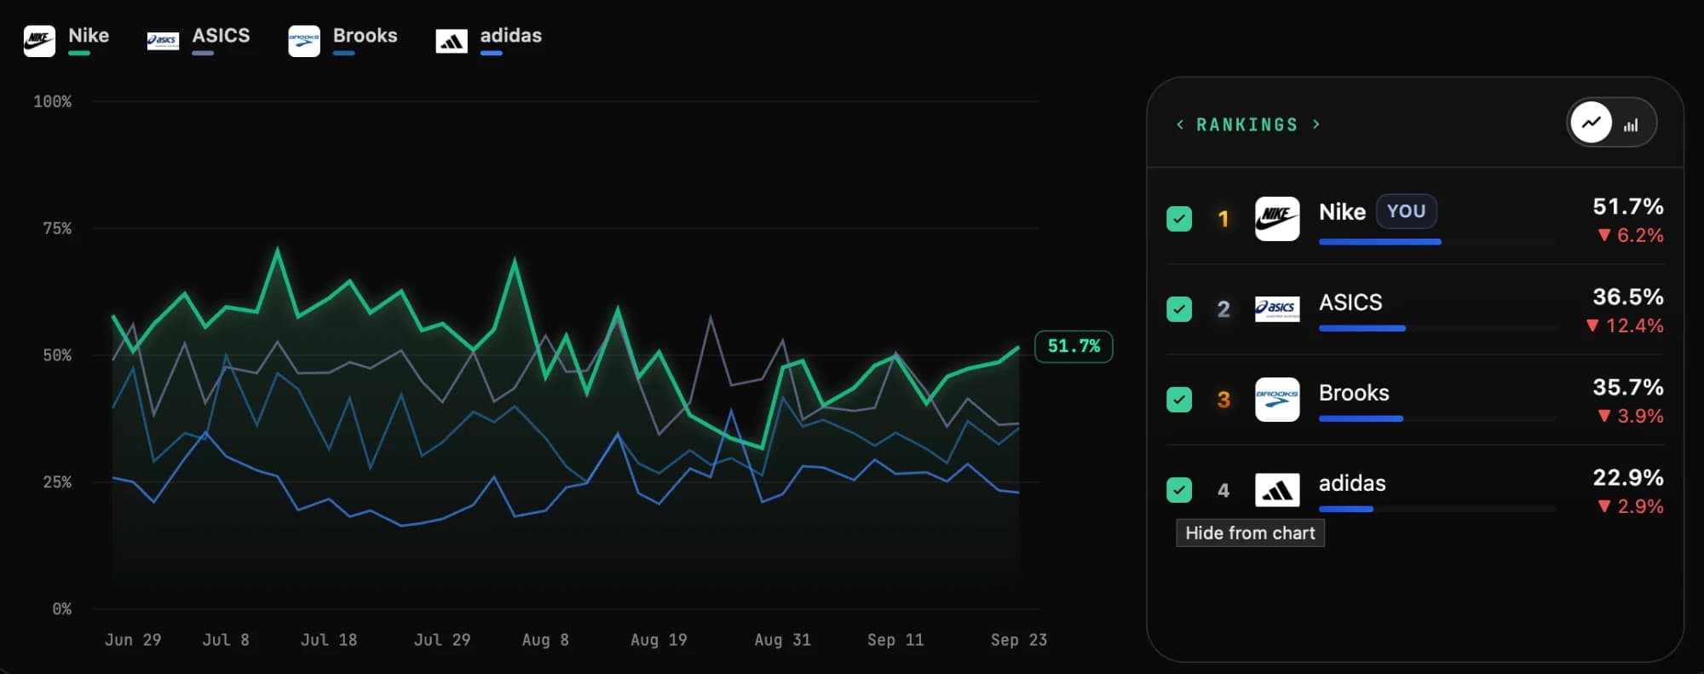Click Brooks's blue share progress bar

pyautogui.click(x=1361, y=418)
